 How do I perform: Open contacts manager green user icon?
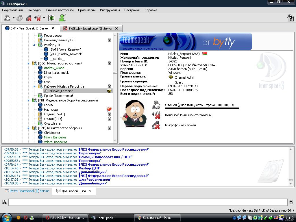click(x=62, y=18)
